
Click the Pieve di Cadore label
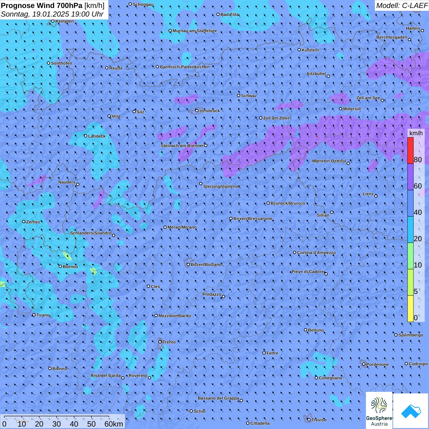308,271
